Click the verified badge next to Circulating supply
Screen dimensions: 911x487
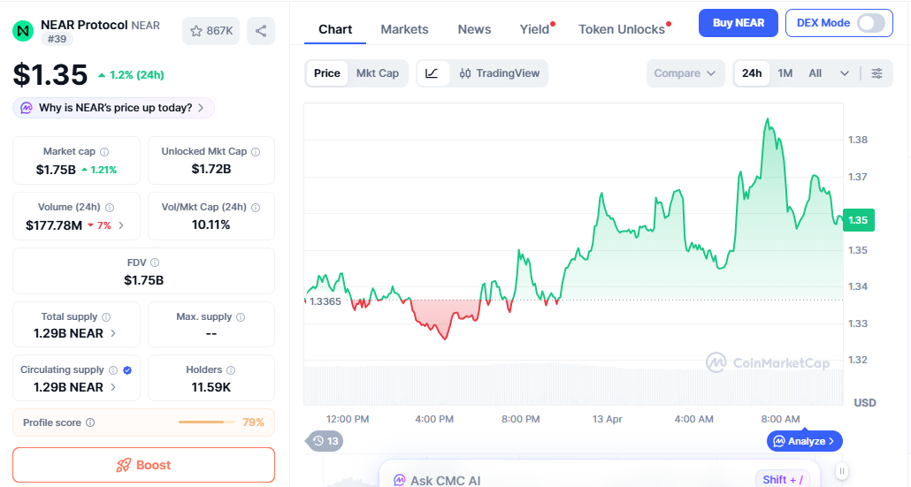pos(127,370)
